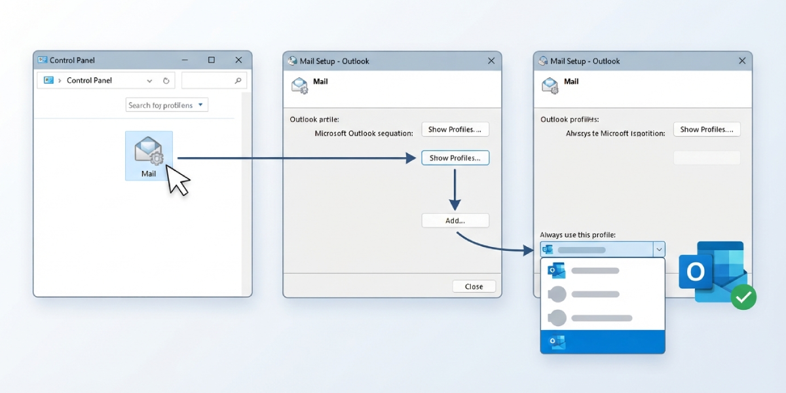Click the chevron arrow of the profile combo box
Viewport: 786px width, 393px height.
coord(659,250)
